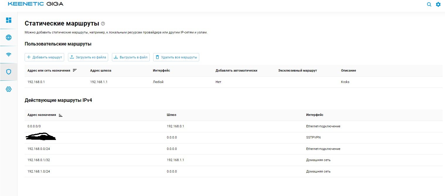This screenshot has height=196, width=445.
Task: Click 'Выгрузить в файл' button
Action: click(131, 57)
